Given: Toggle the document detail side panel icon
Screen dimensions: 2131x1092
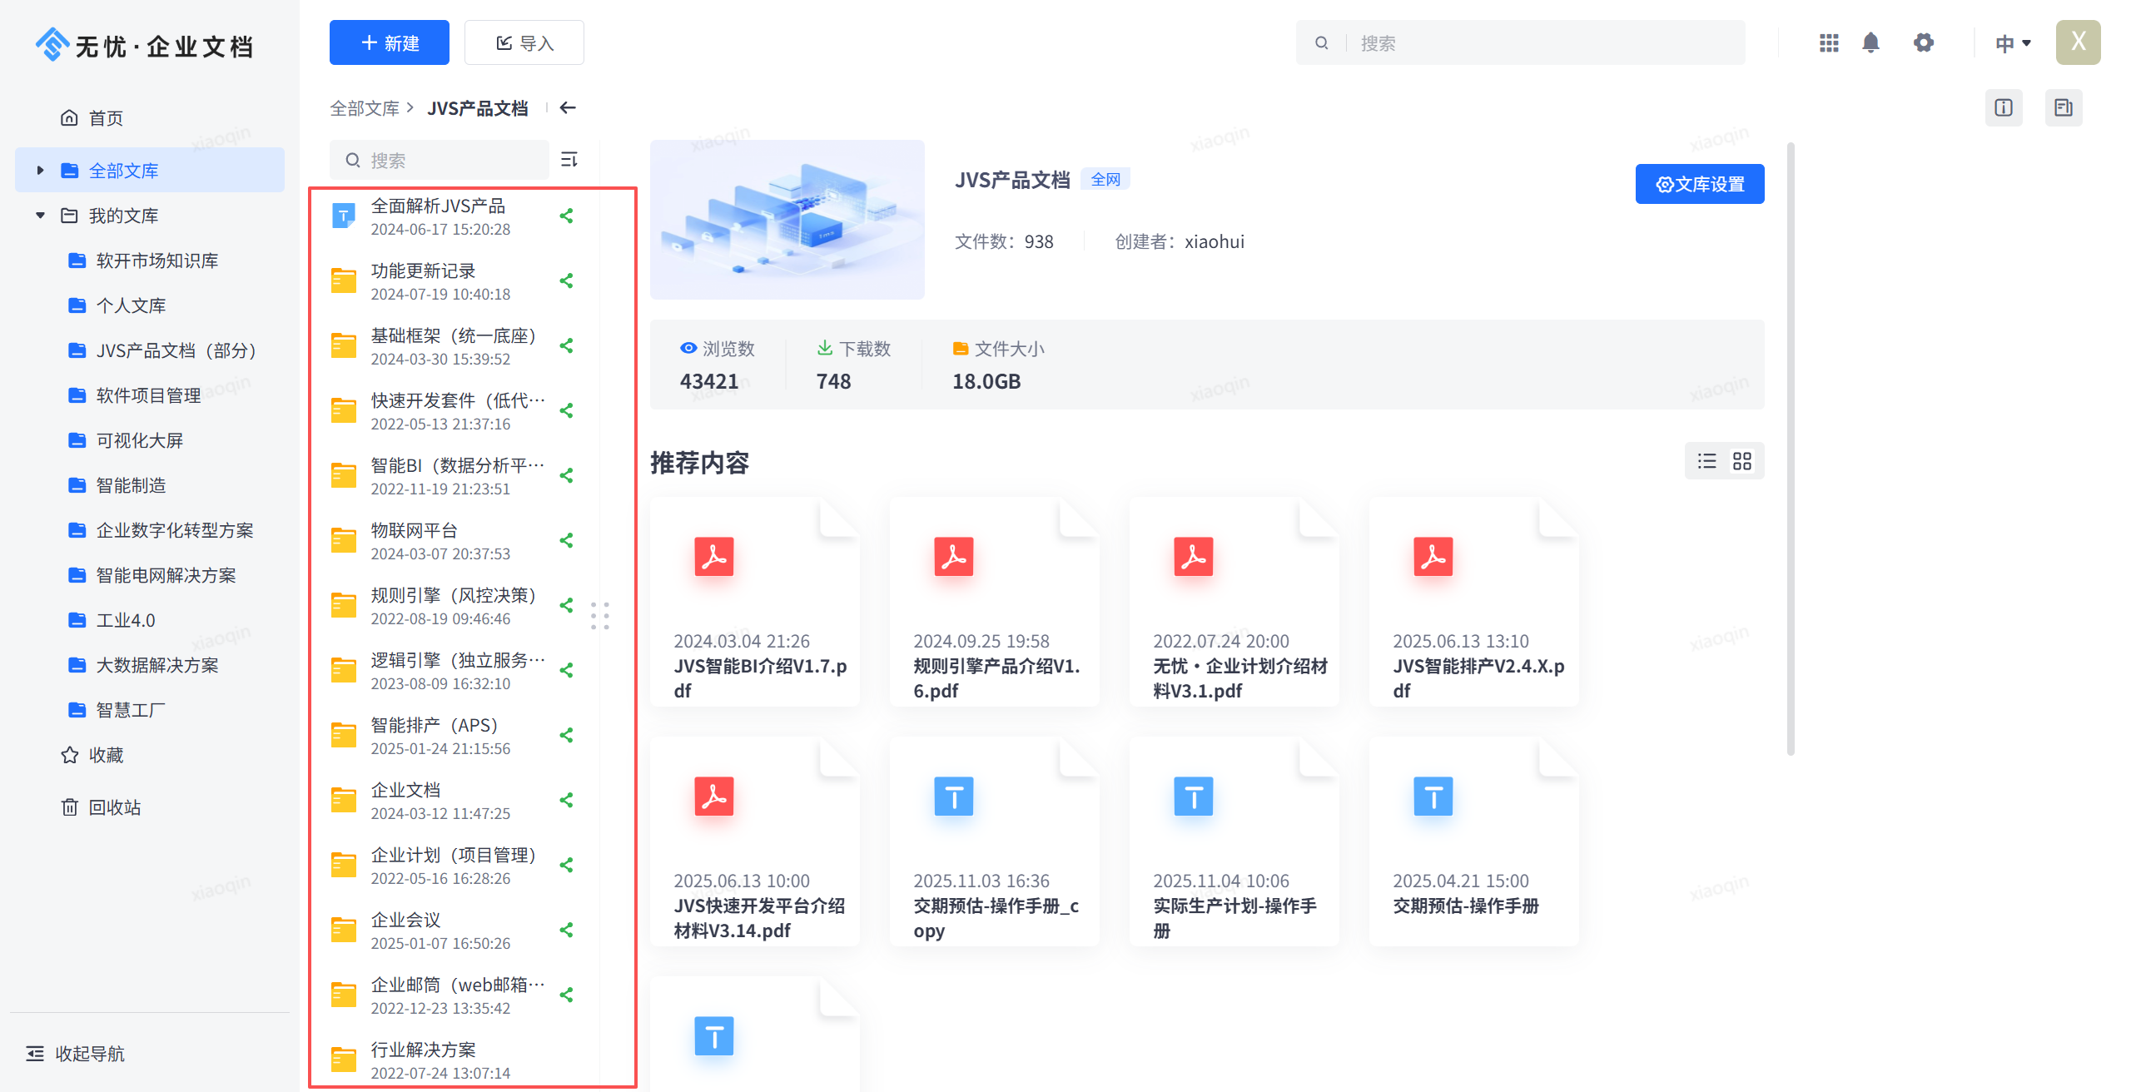Looking at the screenshot, I should [2064, 107].
